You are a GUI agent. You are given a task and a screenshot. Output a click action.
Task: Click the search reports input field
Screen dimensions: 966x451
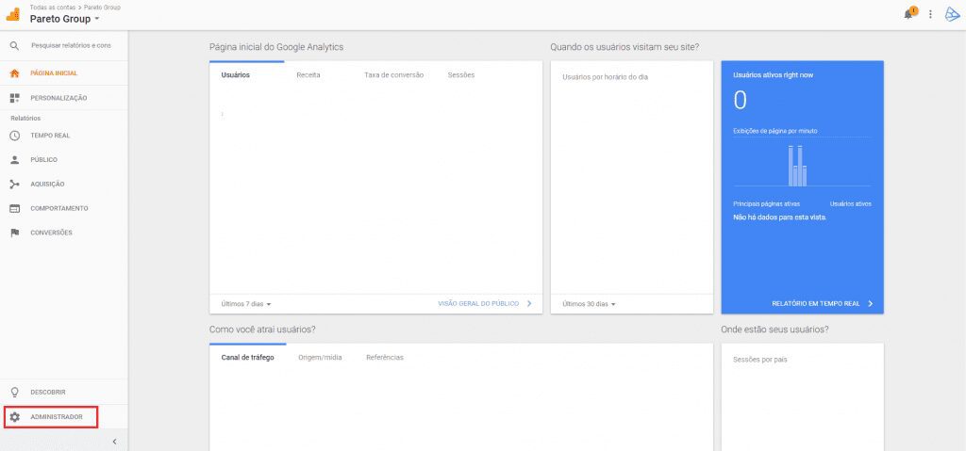pyautogui.click(x=71, y=45)
